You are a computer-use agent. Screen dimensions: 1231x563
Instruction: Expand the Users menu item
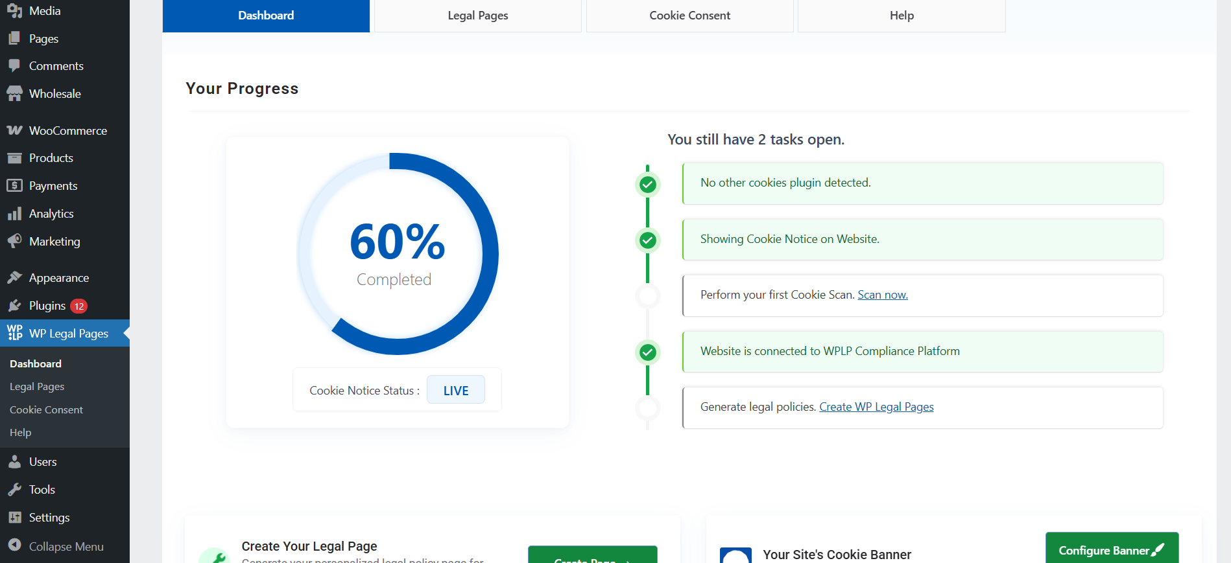point(43,462)
